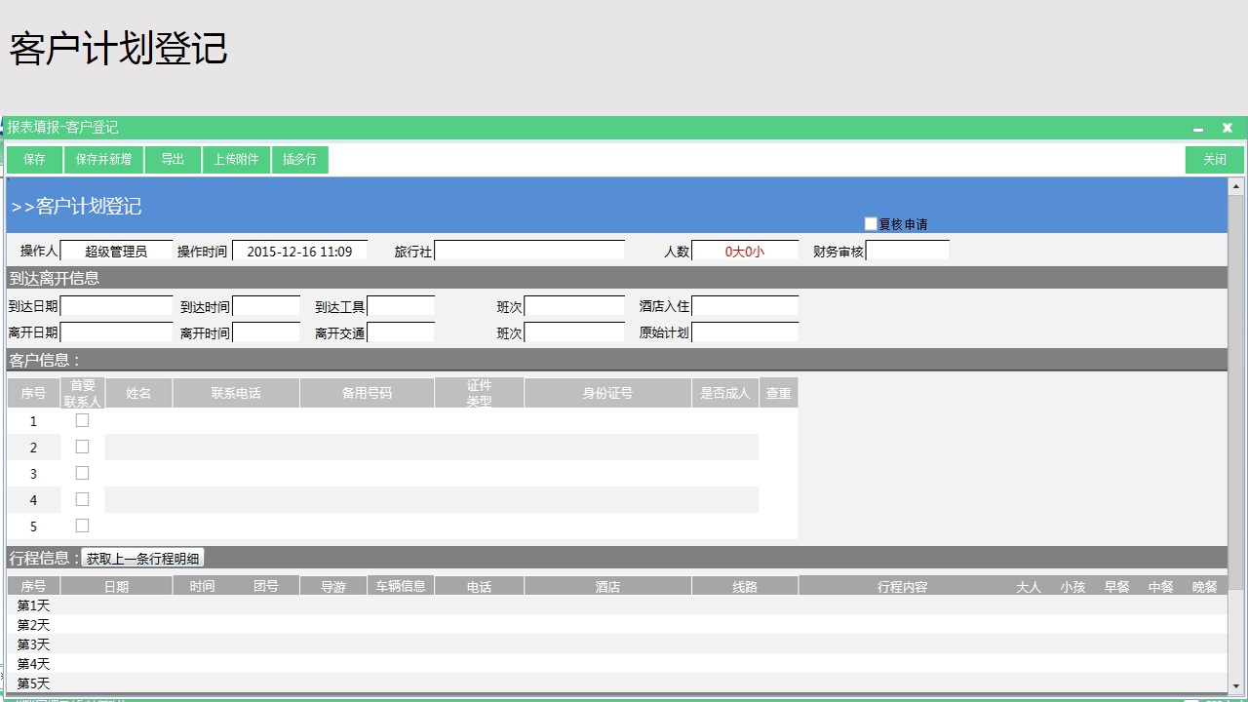This screenshot has width=1248, height=702.
Task: Click the 晚餐 column header
Action: [1204, 586]
